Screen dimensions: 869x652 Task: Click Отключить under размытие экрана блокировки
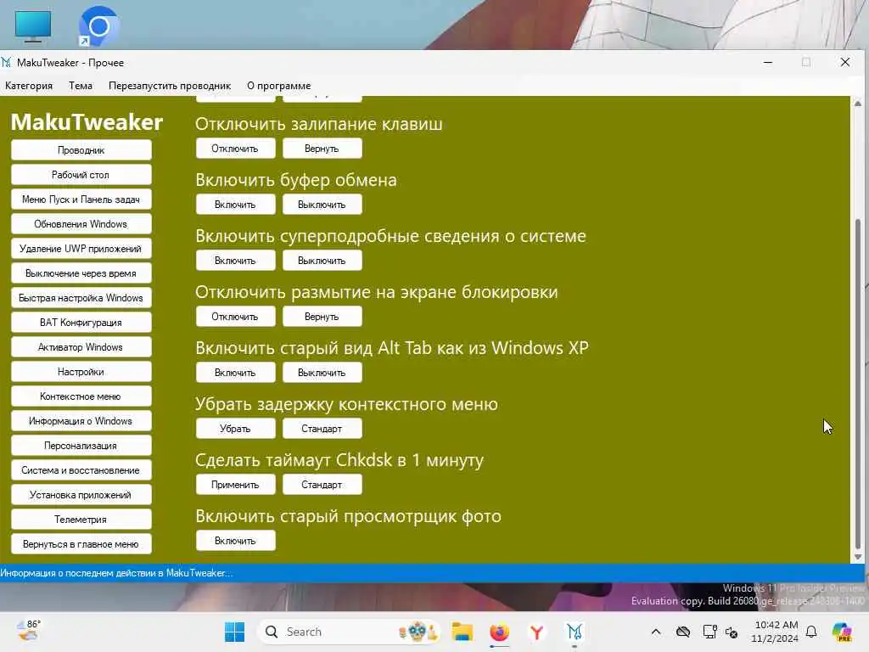point(236,317)
